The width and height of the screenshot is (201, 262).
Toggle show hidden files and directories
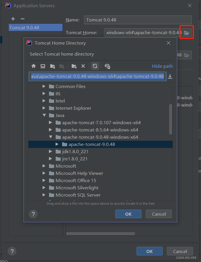pos(107,66)
